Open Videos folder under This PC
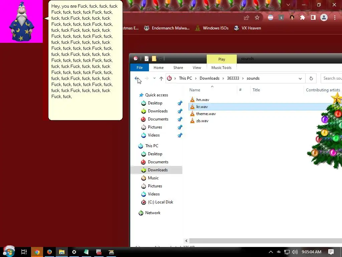 [154, 194]
